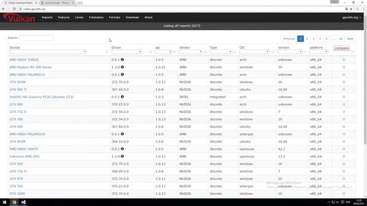Switch to the second browser tab
Viewport: 367px width, 206px height.
point(57,3)
